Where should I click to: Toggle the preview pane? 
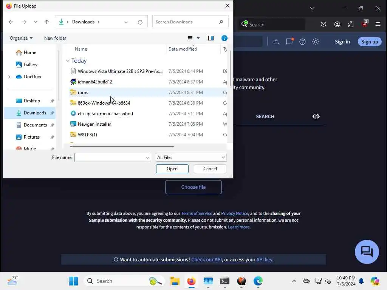click(x=211, y=38)
